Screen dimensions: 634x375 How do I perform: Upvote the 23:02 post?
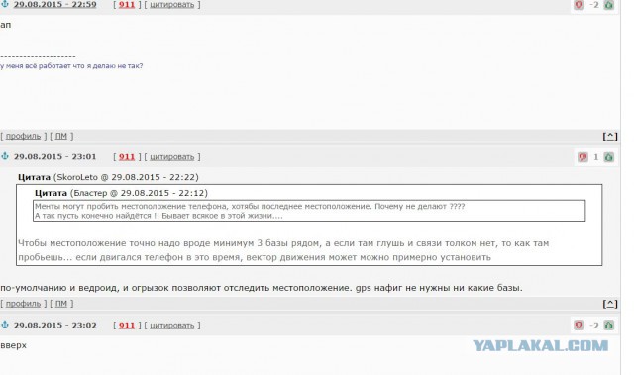pos(609,325)
